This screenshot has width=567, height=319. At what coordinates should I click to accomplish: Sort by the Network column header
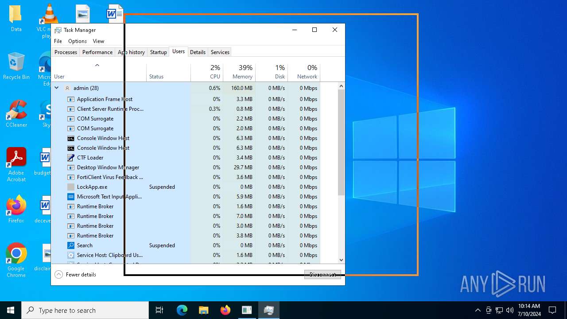pos(304,72)
